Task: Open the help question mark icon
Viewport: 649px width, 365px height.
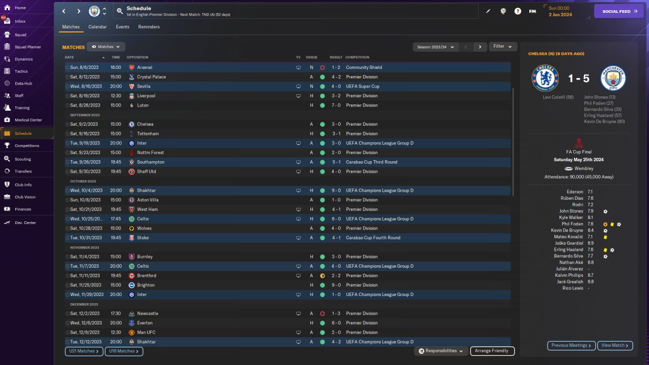Action: click(518, 11)
